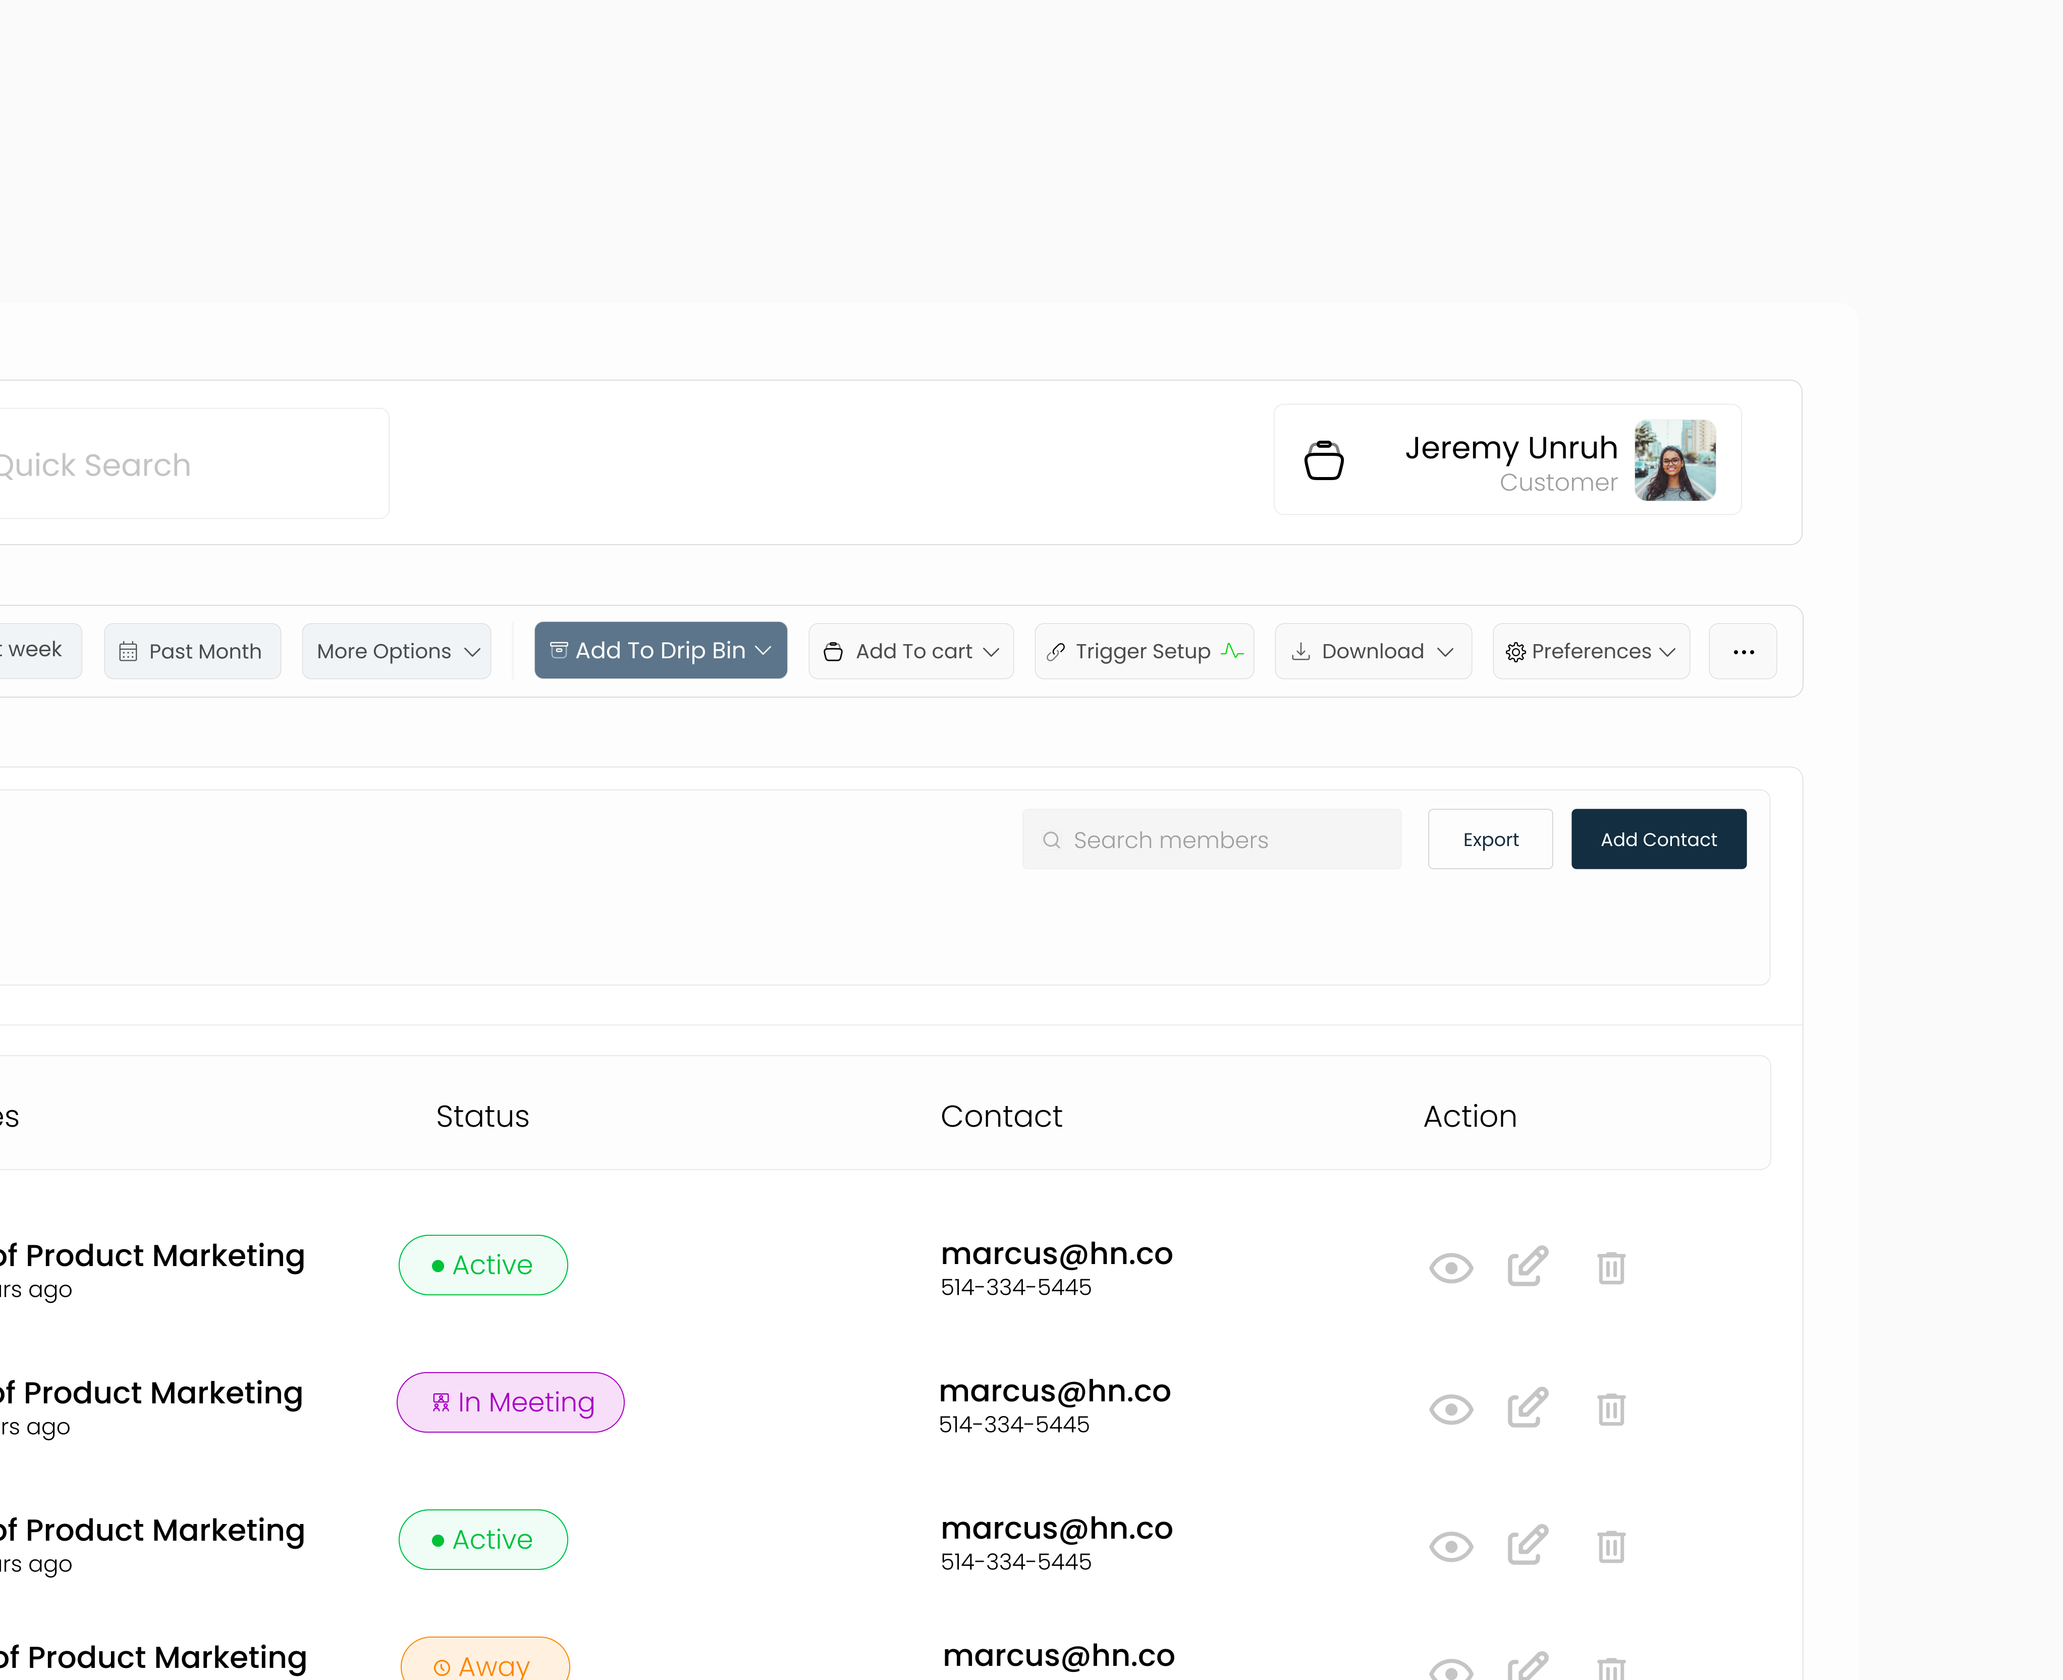Expand the Add To Drip Bin chevron
This screenshot has height=1680, width=2063.
point(763,650)
